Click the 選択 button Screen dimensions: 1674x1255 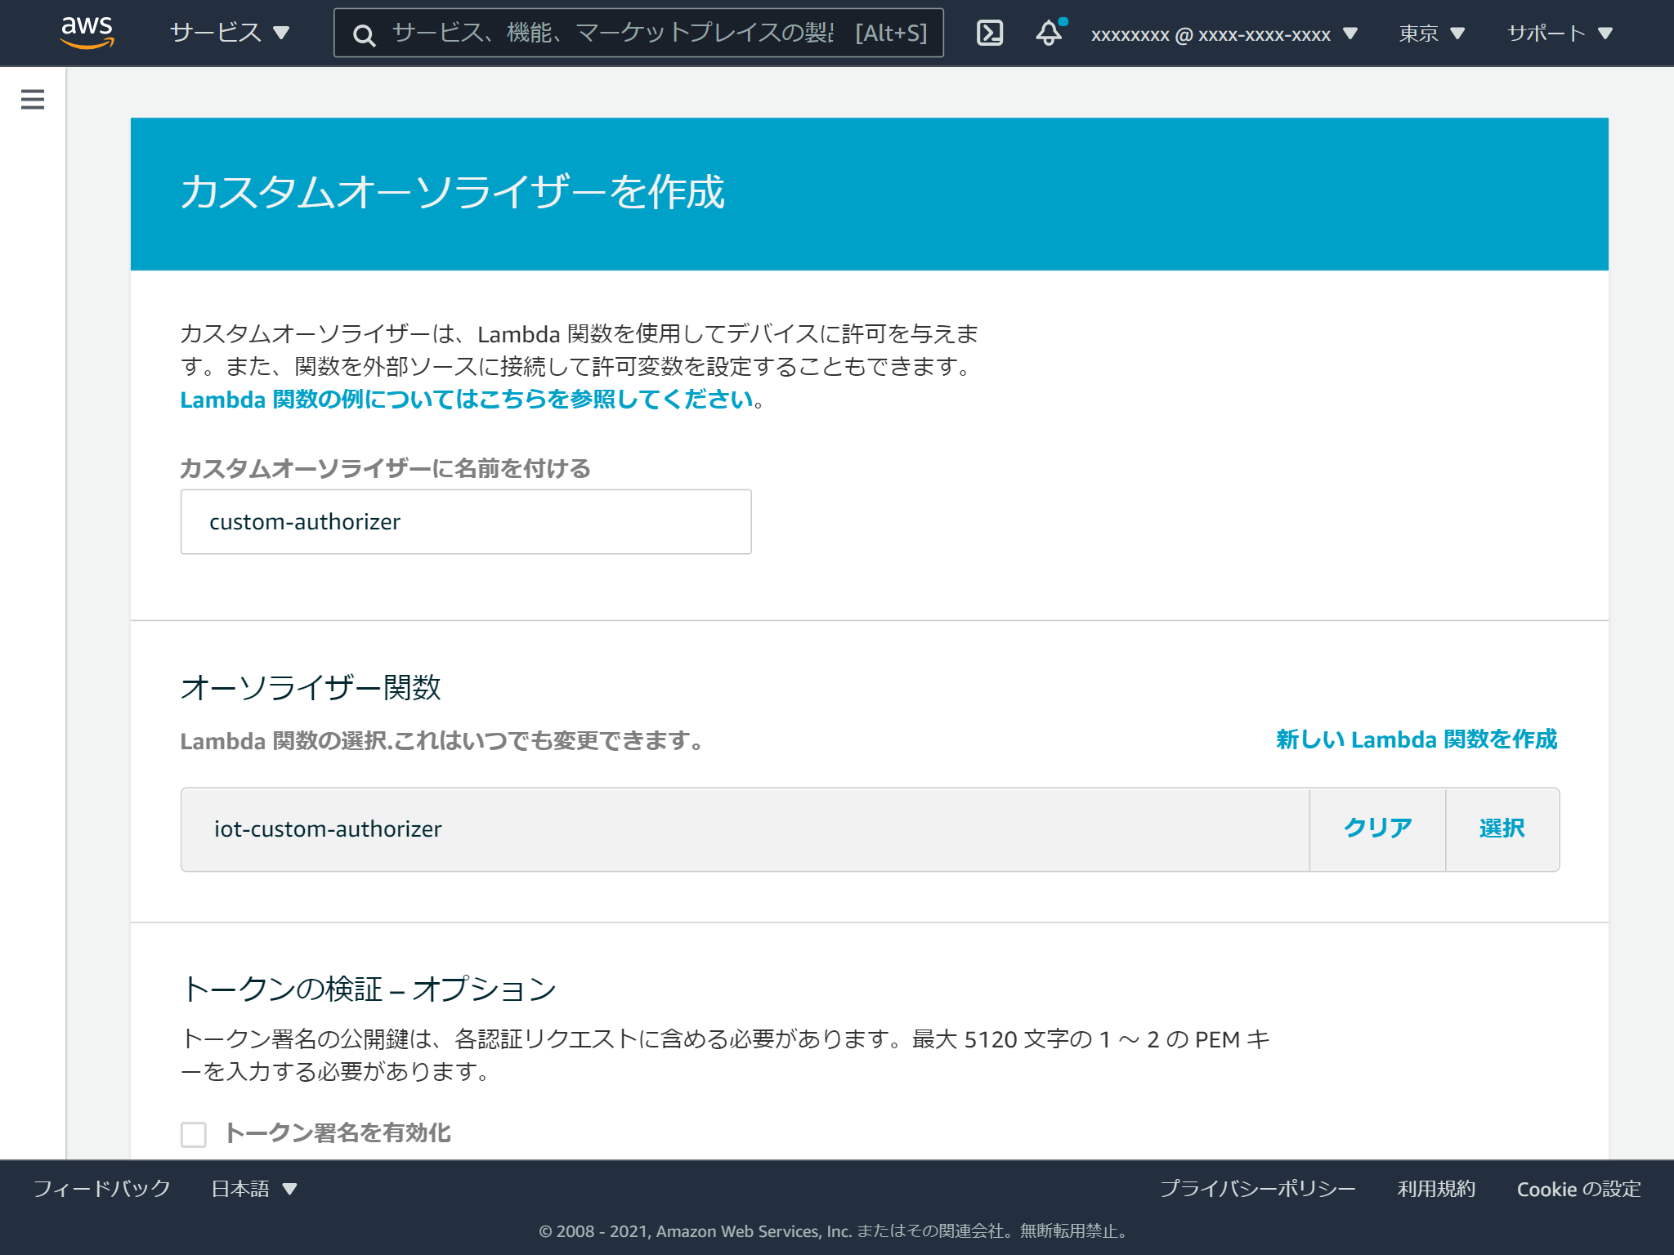(x=1502, y=828)
